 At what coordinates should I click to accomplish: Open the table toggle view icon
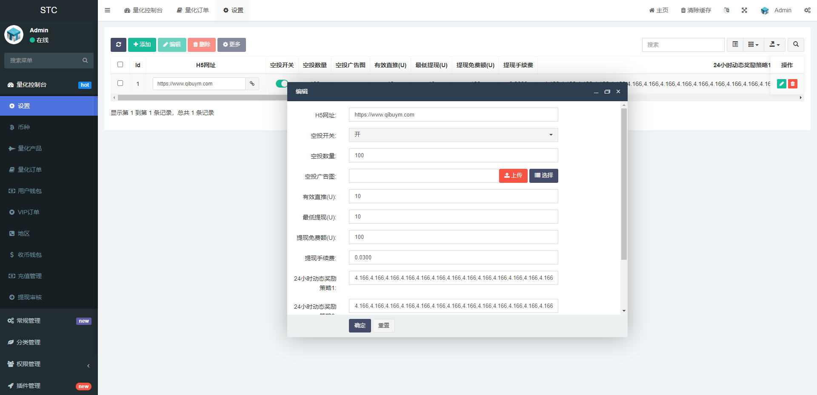(735, 45)
